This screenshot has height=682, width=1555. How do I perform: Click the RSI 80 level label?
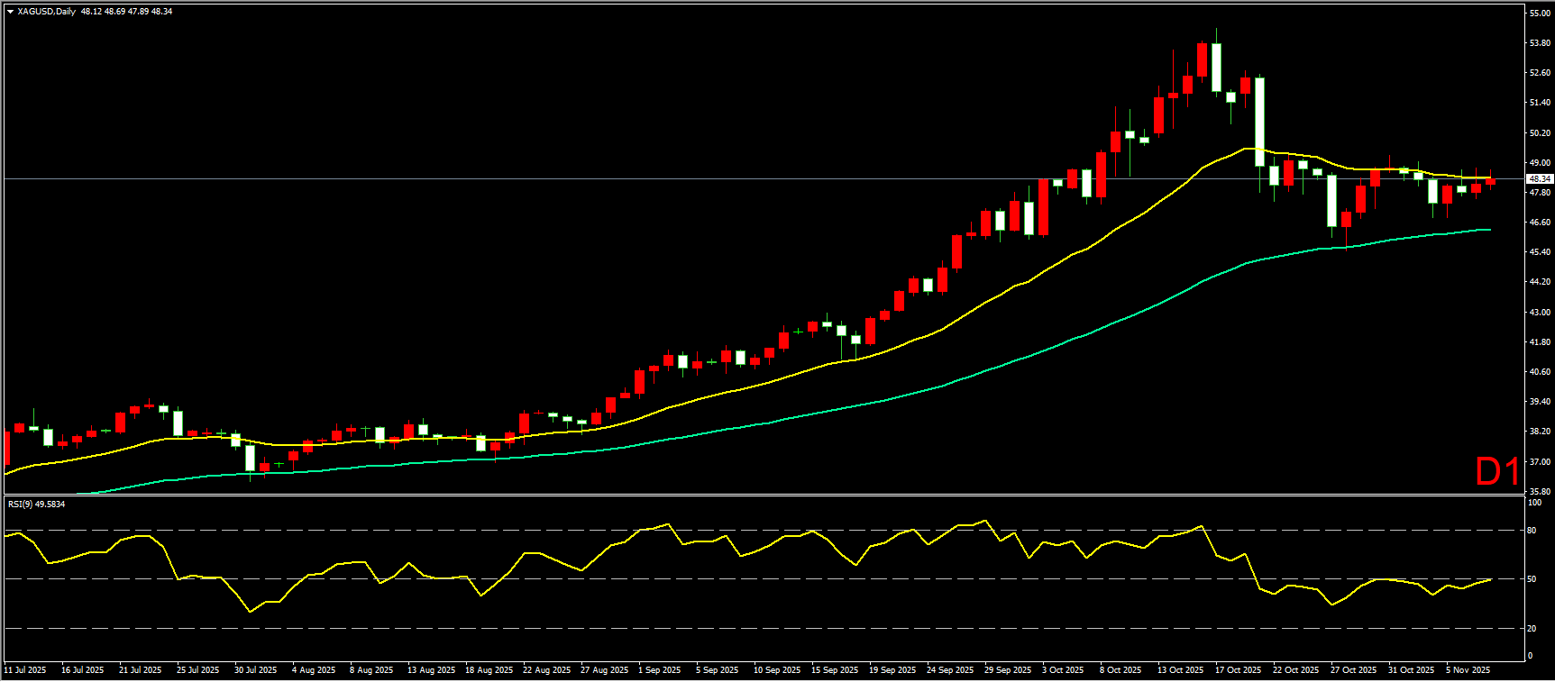pyautogui.click(x=1532, y=531)
